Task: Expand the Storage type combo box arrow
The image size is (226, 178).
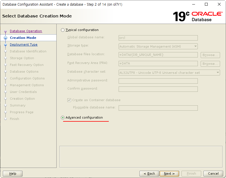Action: coord(195,46)
